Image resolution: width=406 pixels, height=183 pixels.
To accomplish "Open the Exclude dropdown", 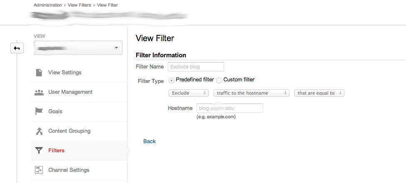I will pyautogui.click(x=188, y=93).
